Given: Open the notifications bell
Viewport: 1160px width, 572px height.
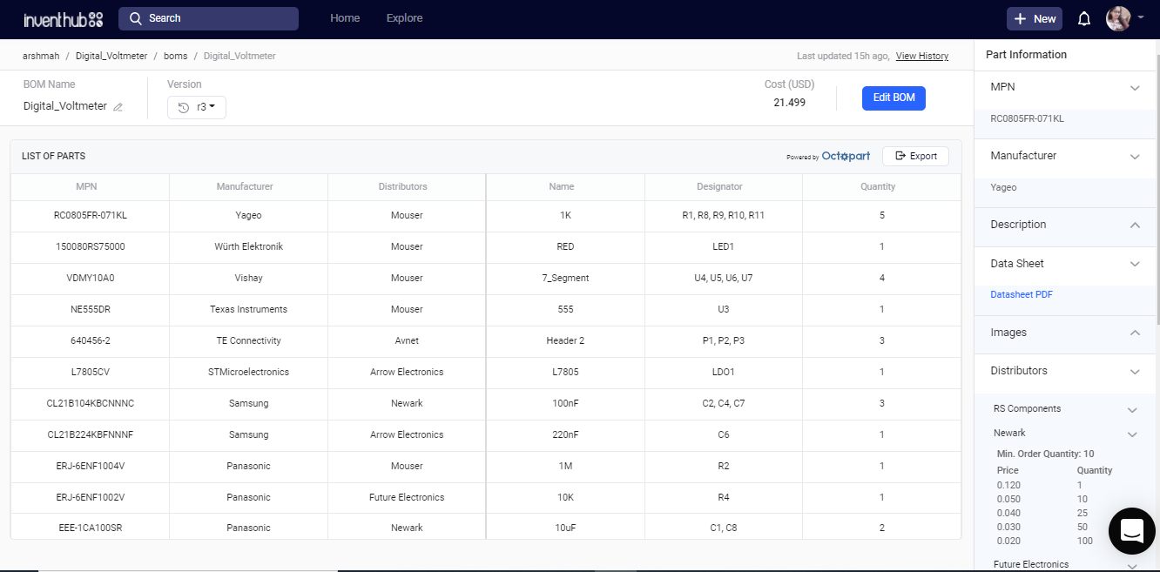Looking at the screenshot, I should tap(1084, 18).
